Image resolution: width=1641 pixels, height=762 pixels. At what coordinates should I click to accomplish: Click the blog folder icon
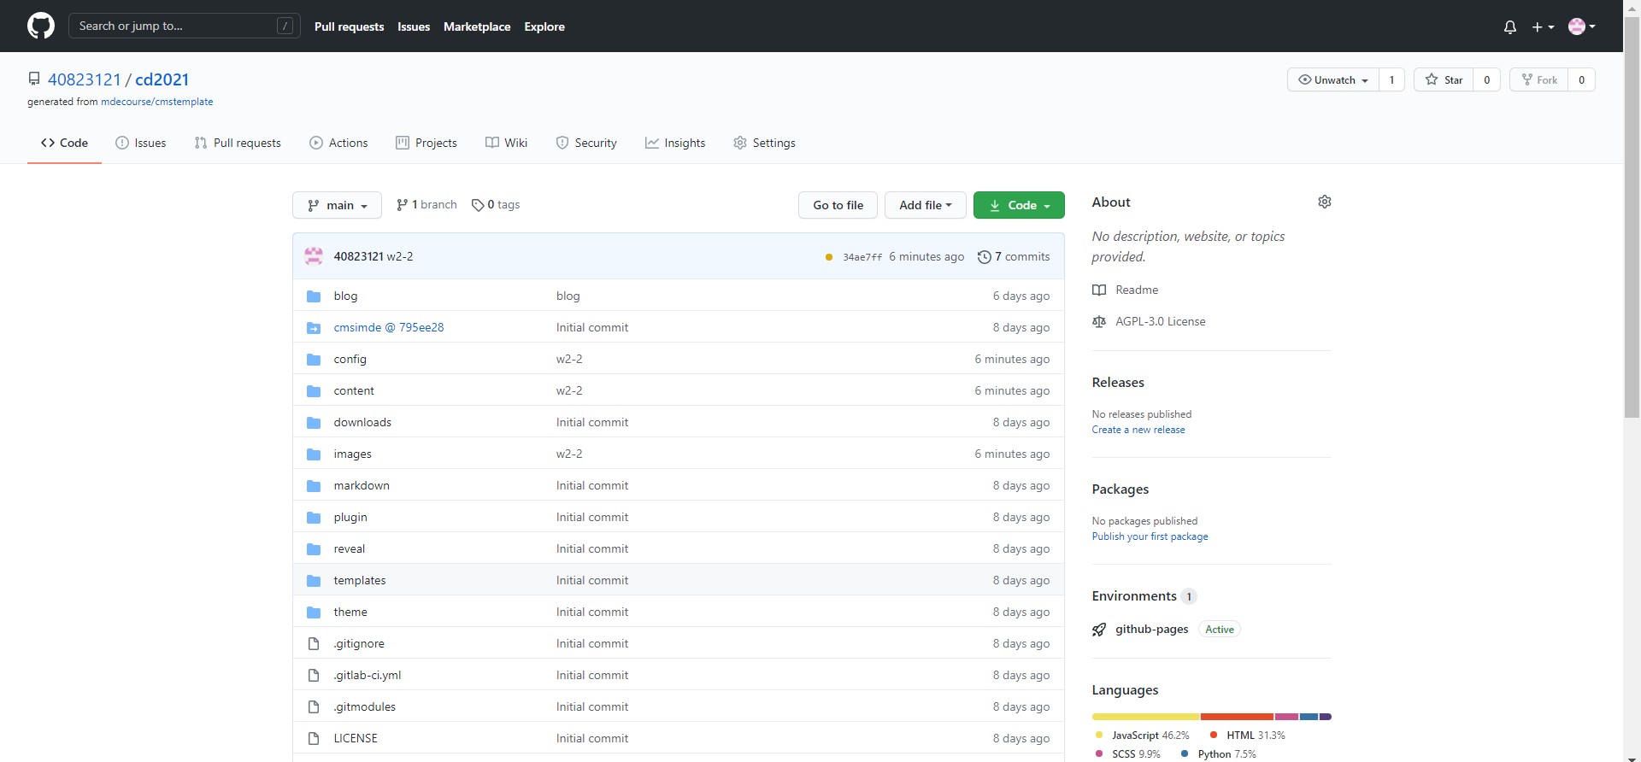(314, 296)
